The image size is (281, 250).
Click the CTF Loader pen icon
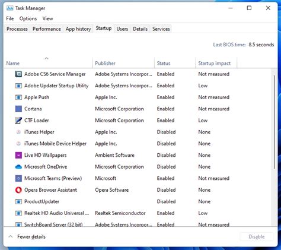18,121
